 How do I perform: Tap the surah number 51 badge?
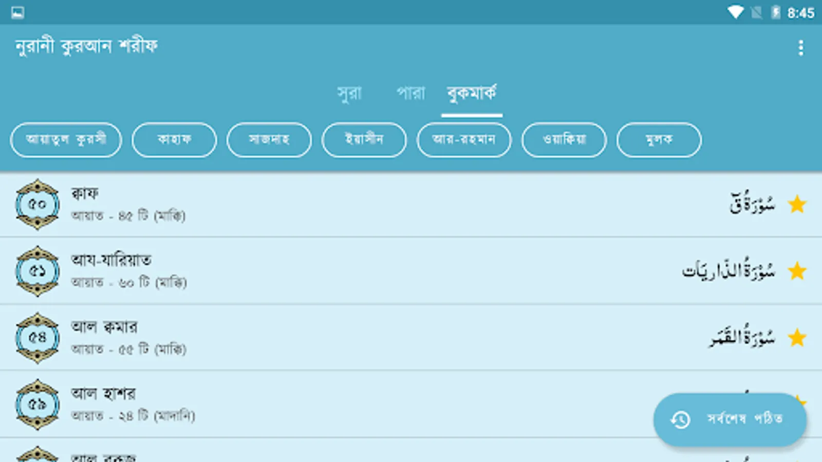[x=37, y=271]
